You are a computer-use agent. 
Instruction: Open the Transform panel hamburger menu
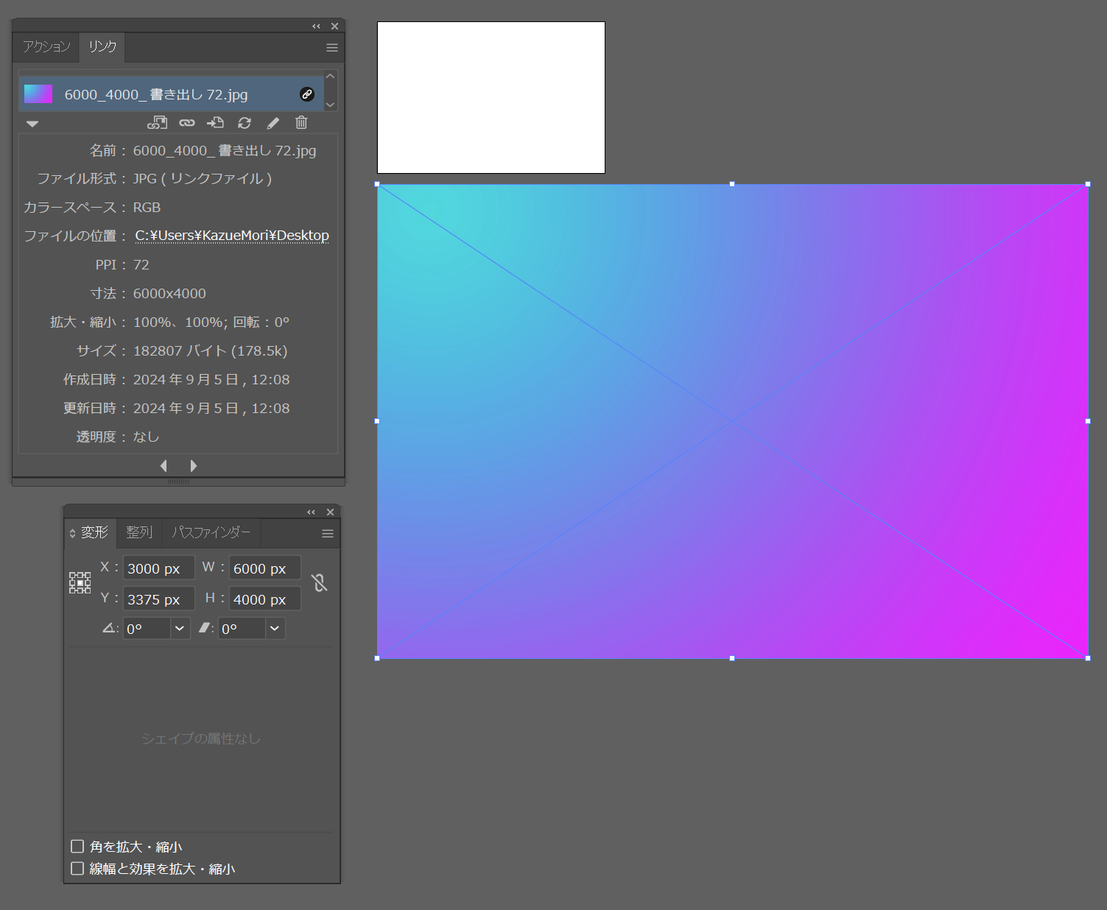tap(328, 534)
